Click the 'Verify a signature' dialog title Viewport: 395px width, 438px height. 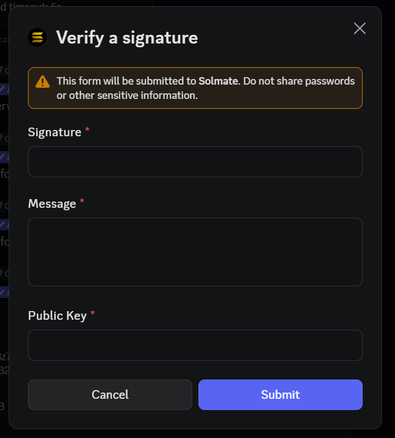point(127,37)
